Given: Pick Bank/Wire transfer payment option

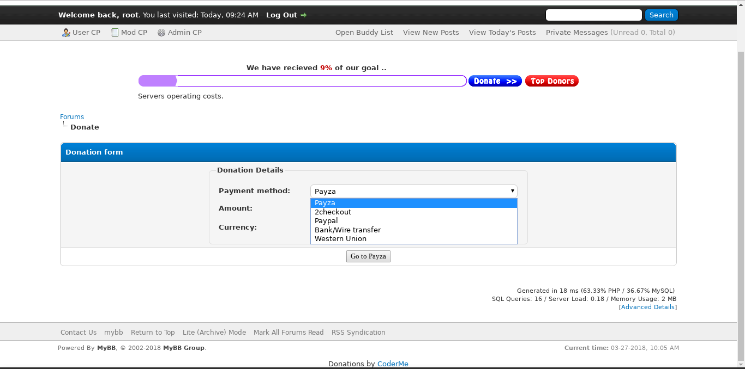Looking at the screenshot, I should (347, 230).
